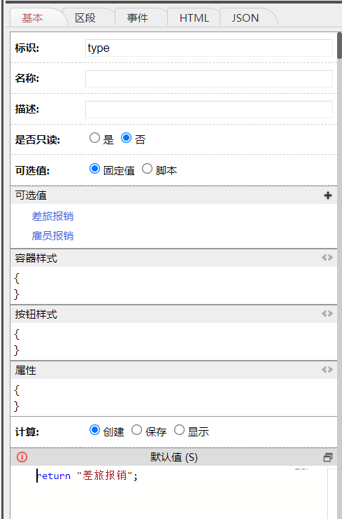
Task: Choose 脚本 for 可选值
Action: 147,169
